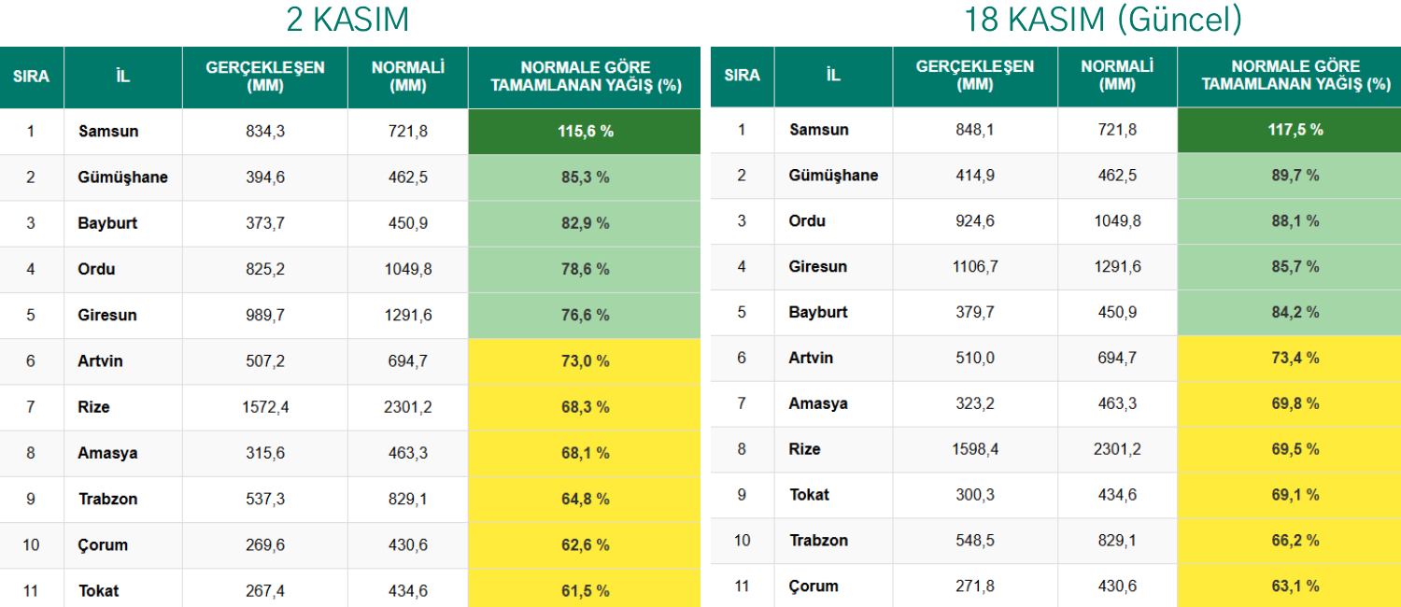
Task: Click the Rize value 1572,4 in left table
Action: [265, 407]
